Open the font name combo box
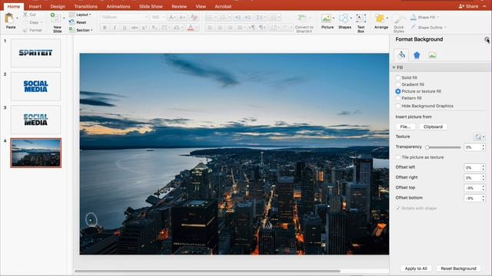This screenshot has height=276, width=492. pos(125,17)
